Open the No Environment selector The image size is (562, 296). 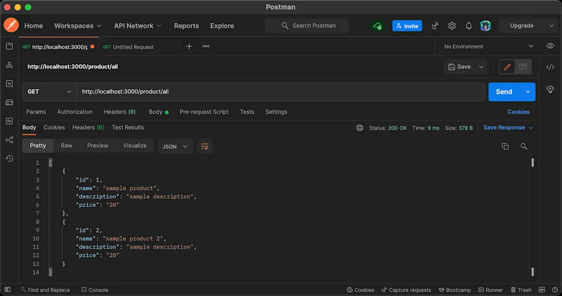tap(488, 46)
